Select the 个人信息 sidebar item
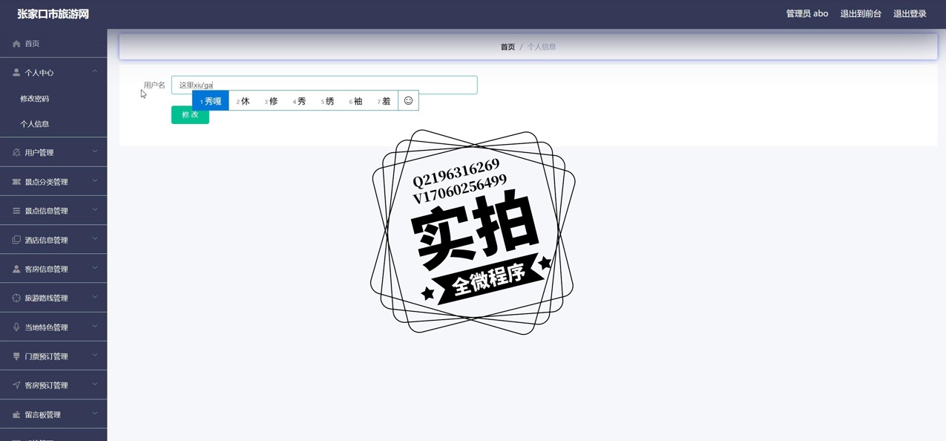Screen dimensions: 946x441 (x=35, y=124)
